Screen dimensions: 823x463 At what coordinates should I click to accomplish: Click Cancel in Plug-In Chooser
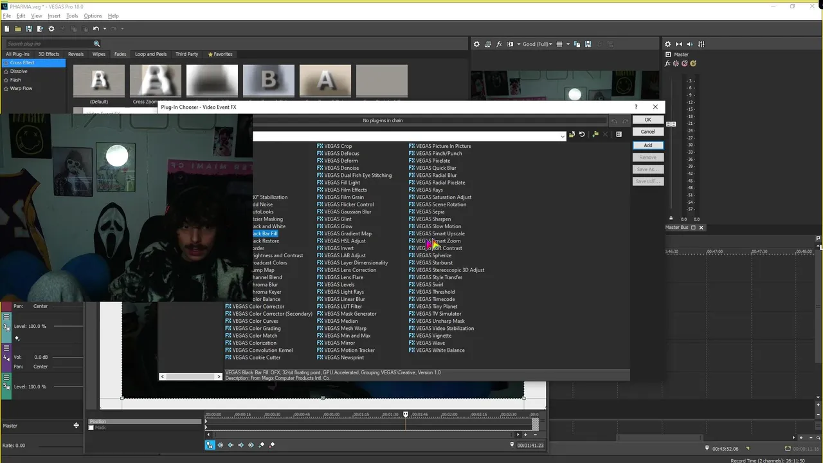point(647,131)
